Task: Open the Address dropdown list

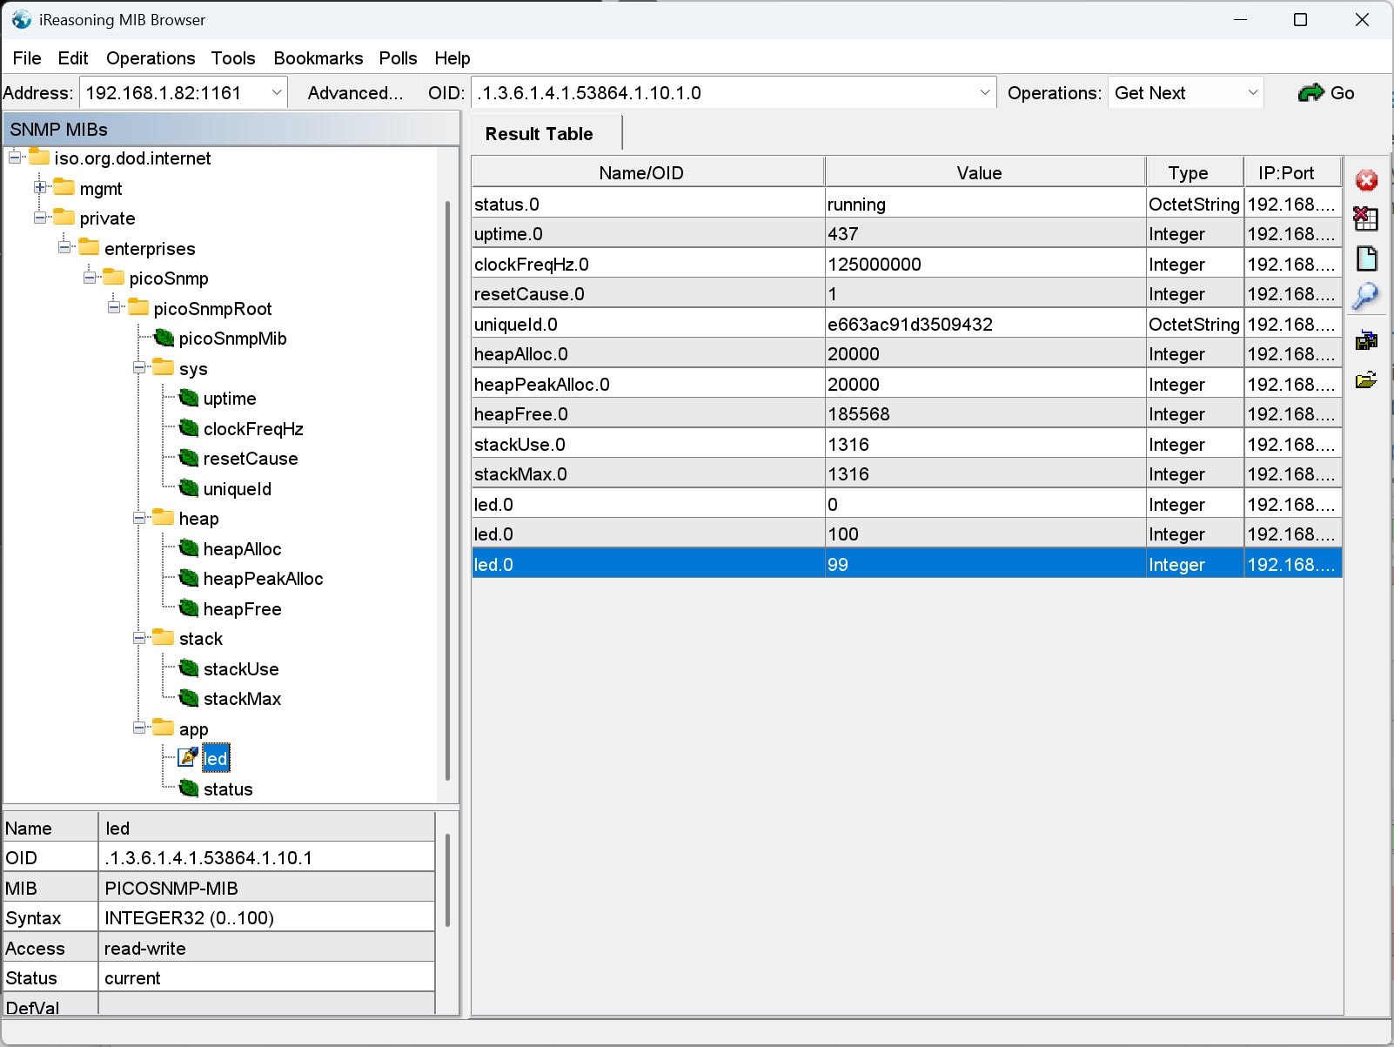Action: [277, 93]
